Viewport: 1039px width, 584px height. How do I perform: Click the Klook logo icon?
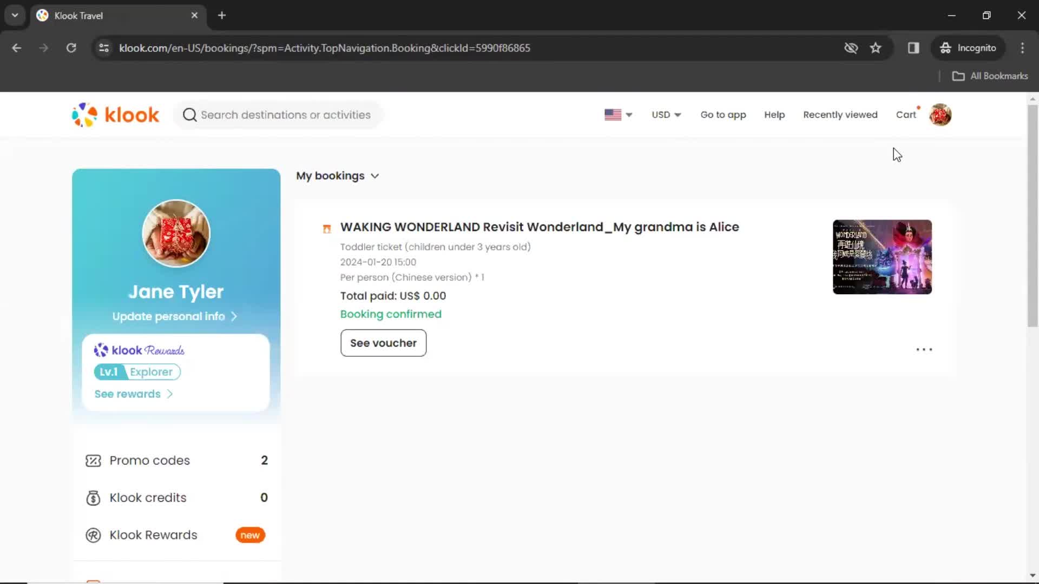(x=84, y=115)
